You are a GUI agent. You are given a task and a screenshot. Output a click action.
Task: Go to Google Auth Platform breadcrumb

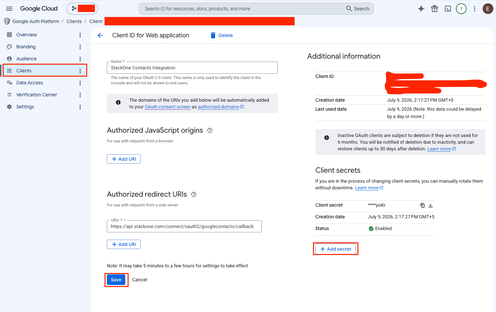pos(36,21)
